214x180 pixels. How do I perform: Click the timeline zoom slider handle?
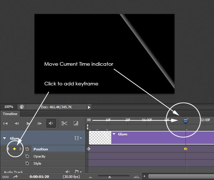point(109,177)
